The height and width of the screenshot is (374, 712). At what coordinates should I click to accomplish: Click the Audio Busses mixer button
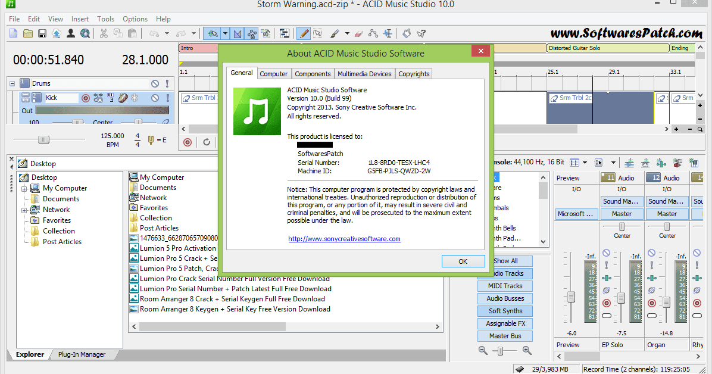tap(505, 298)
